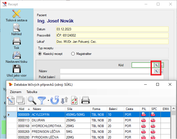
Task: Click the Počet balení input field
Action: click(112, 77)
